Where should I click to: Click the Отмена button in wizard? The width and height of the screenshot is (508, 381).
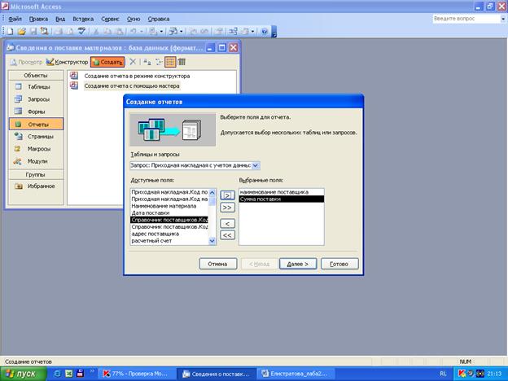[x=218, y=264]
